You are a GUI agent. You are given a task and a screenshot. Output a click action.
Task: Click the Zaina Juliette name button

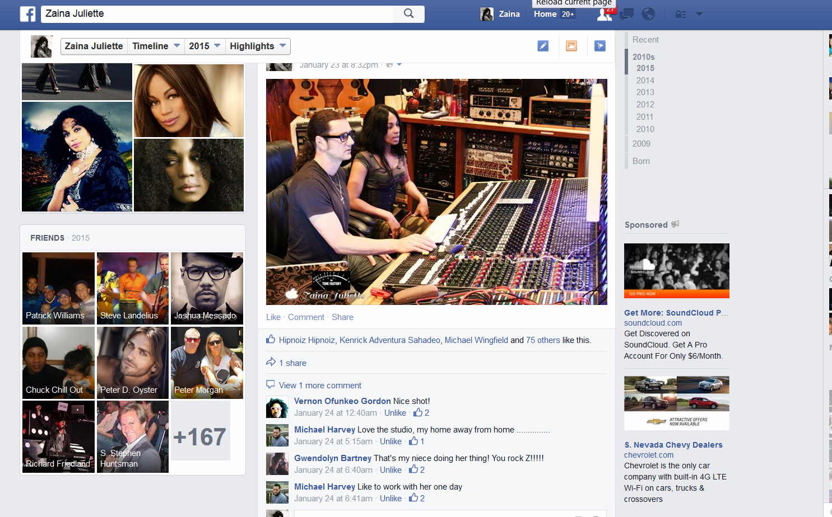(x=94, y=46)
